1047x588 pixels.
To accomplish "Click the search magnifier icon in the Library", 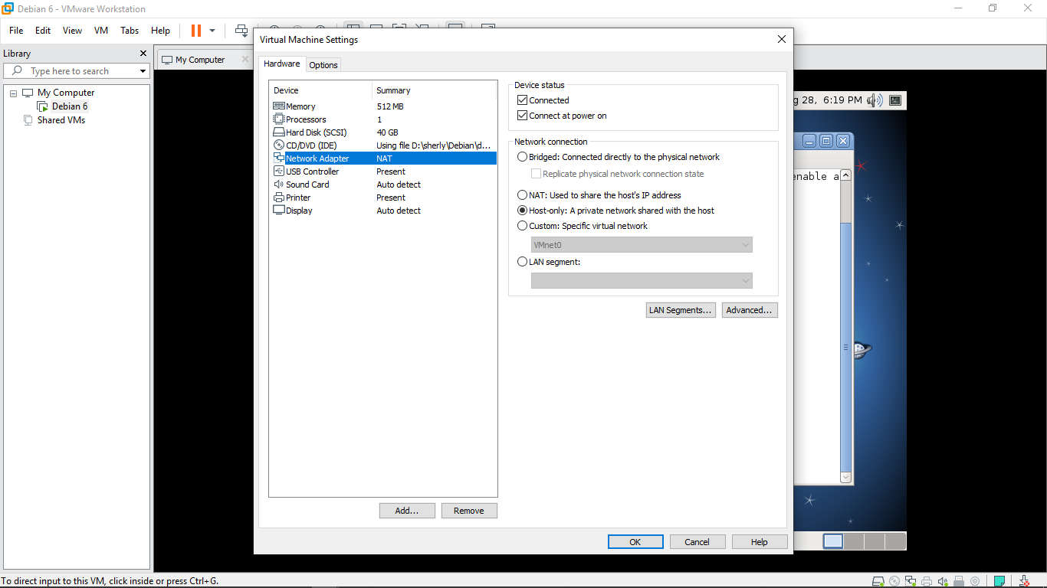I will pyautogui.click(x=17, y=70).
